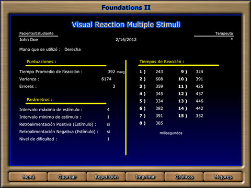Show charts via Gráficas button
Image resolution: width=251 pixels, height=188 pixels.
pyautogui.click(x=184, y=177)
